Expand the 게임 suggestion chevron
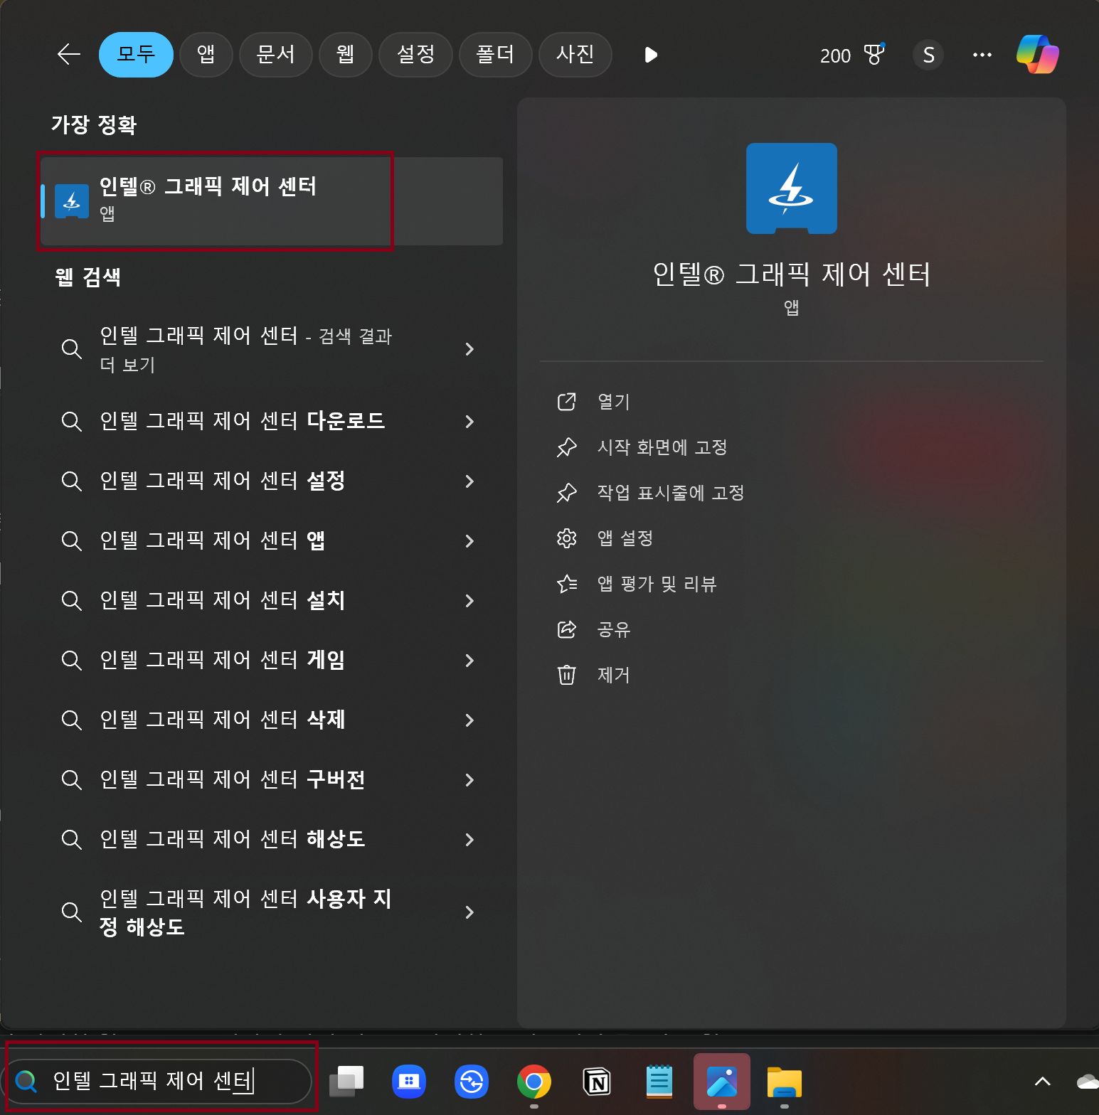Screen dimensions: 1099x1115 [469, 661]
